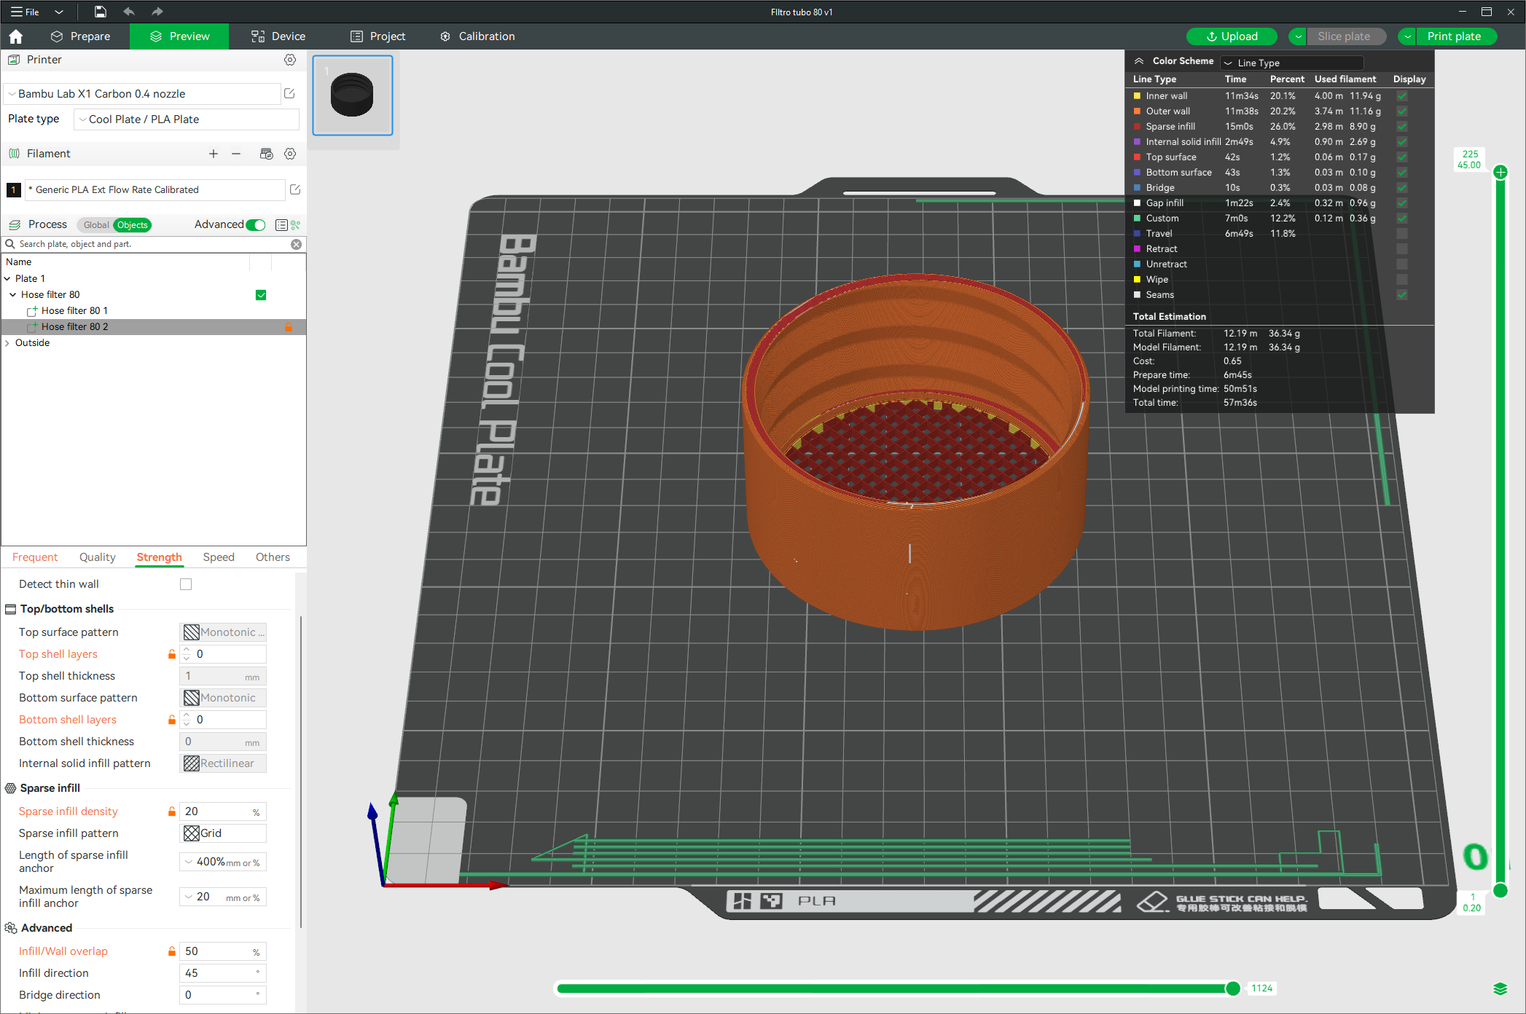Toggle the Advanced settings switch
The image size is (1526, 1014).
tap(256, 224)
